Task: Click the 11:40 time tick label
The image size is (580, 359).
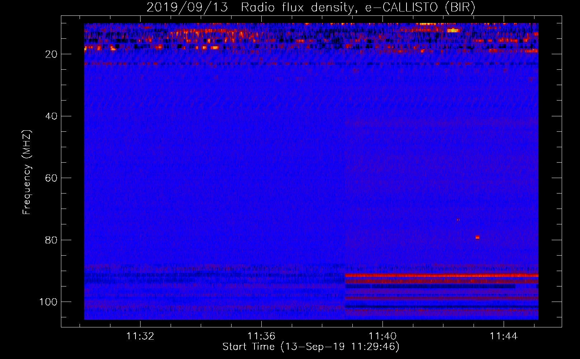Action: [x=383, y=336]
